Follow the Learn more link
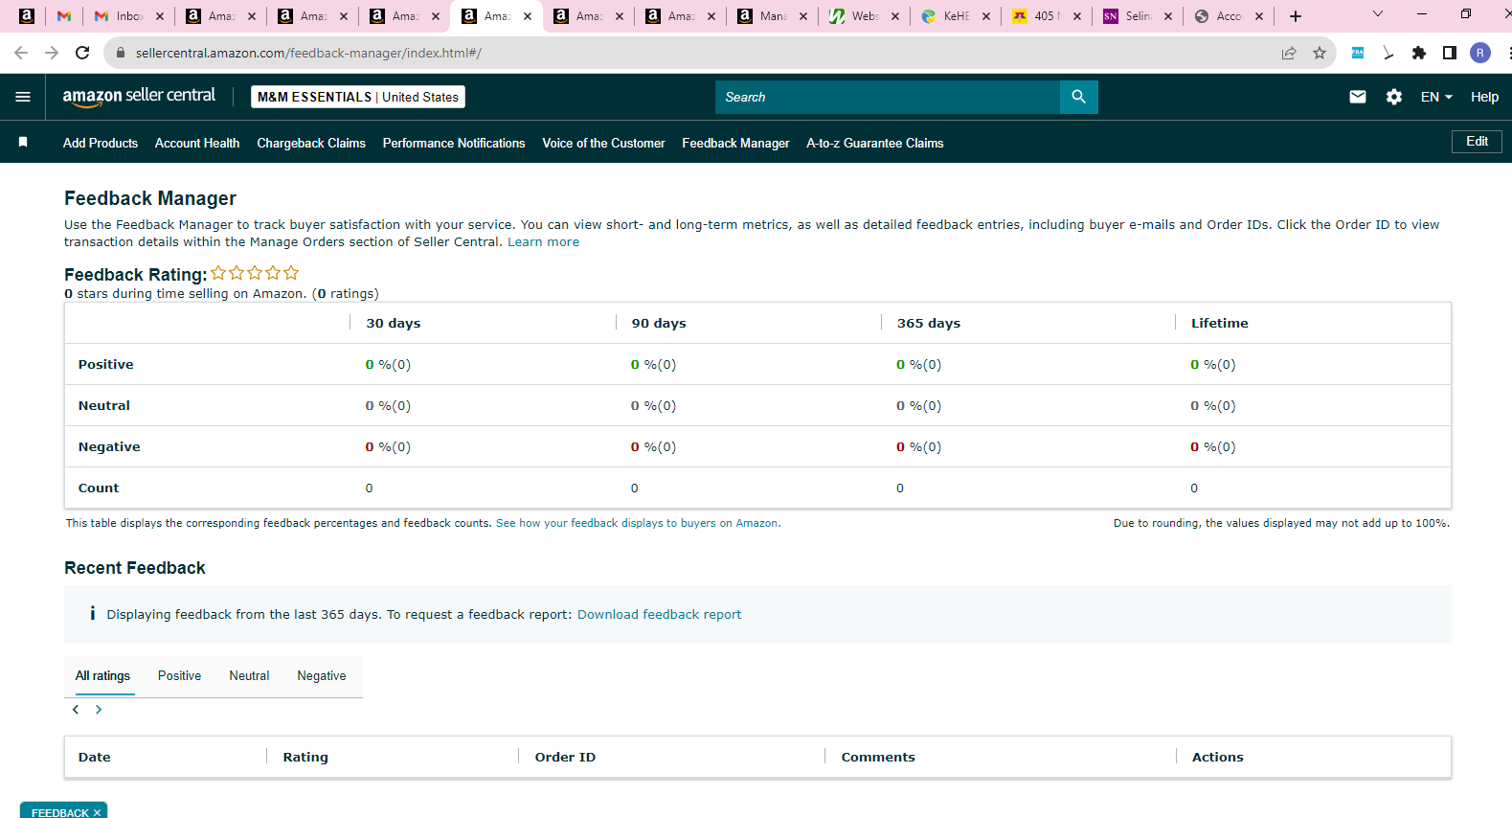The image size is (1512, 818). point(543,241)
